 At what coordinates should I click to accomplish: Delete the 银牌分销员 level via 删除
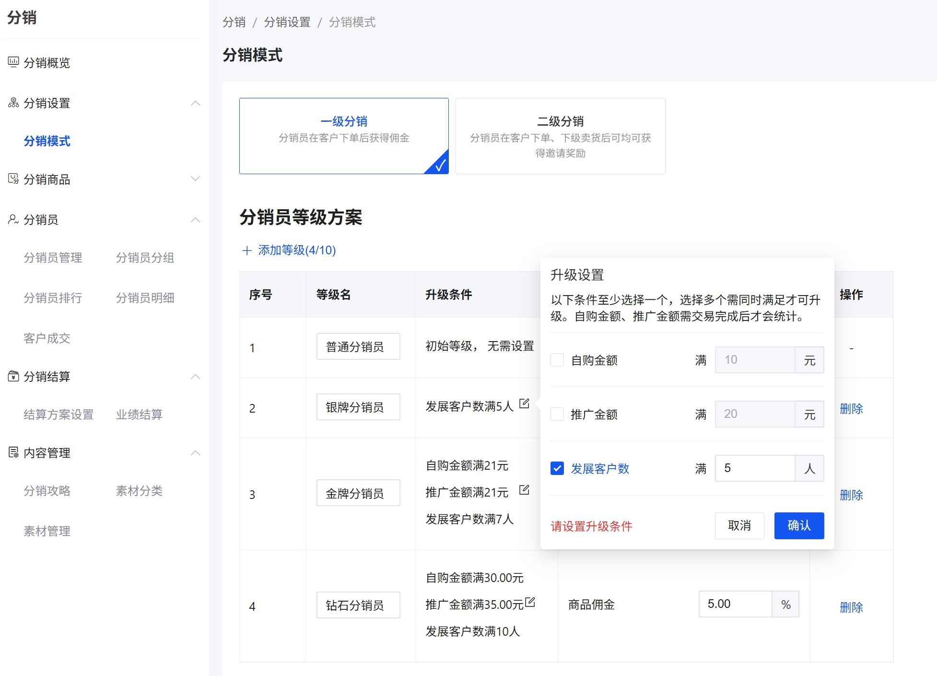[851, 409]
